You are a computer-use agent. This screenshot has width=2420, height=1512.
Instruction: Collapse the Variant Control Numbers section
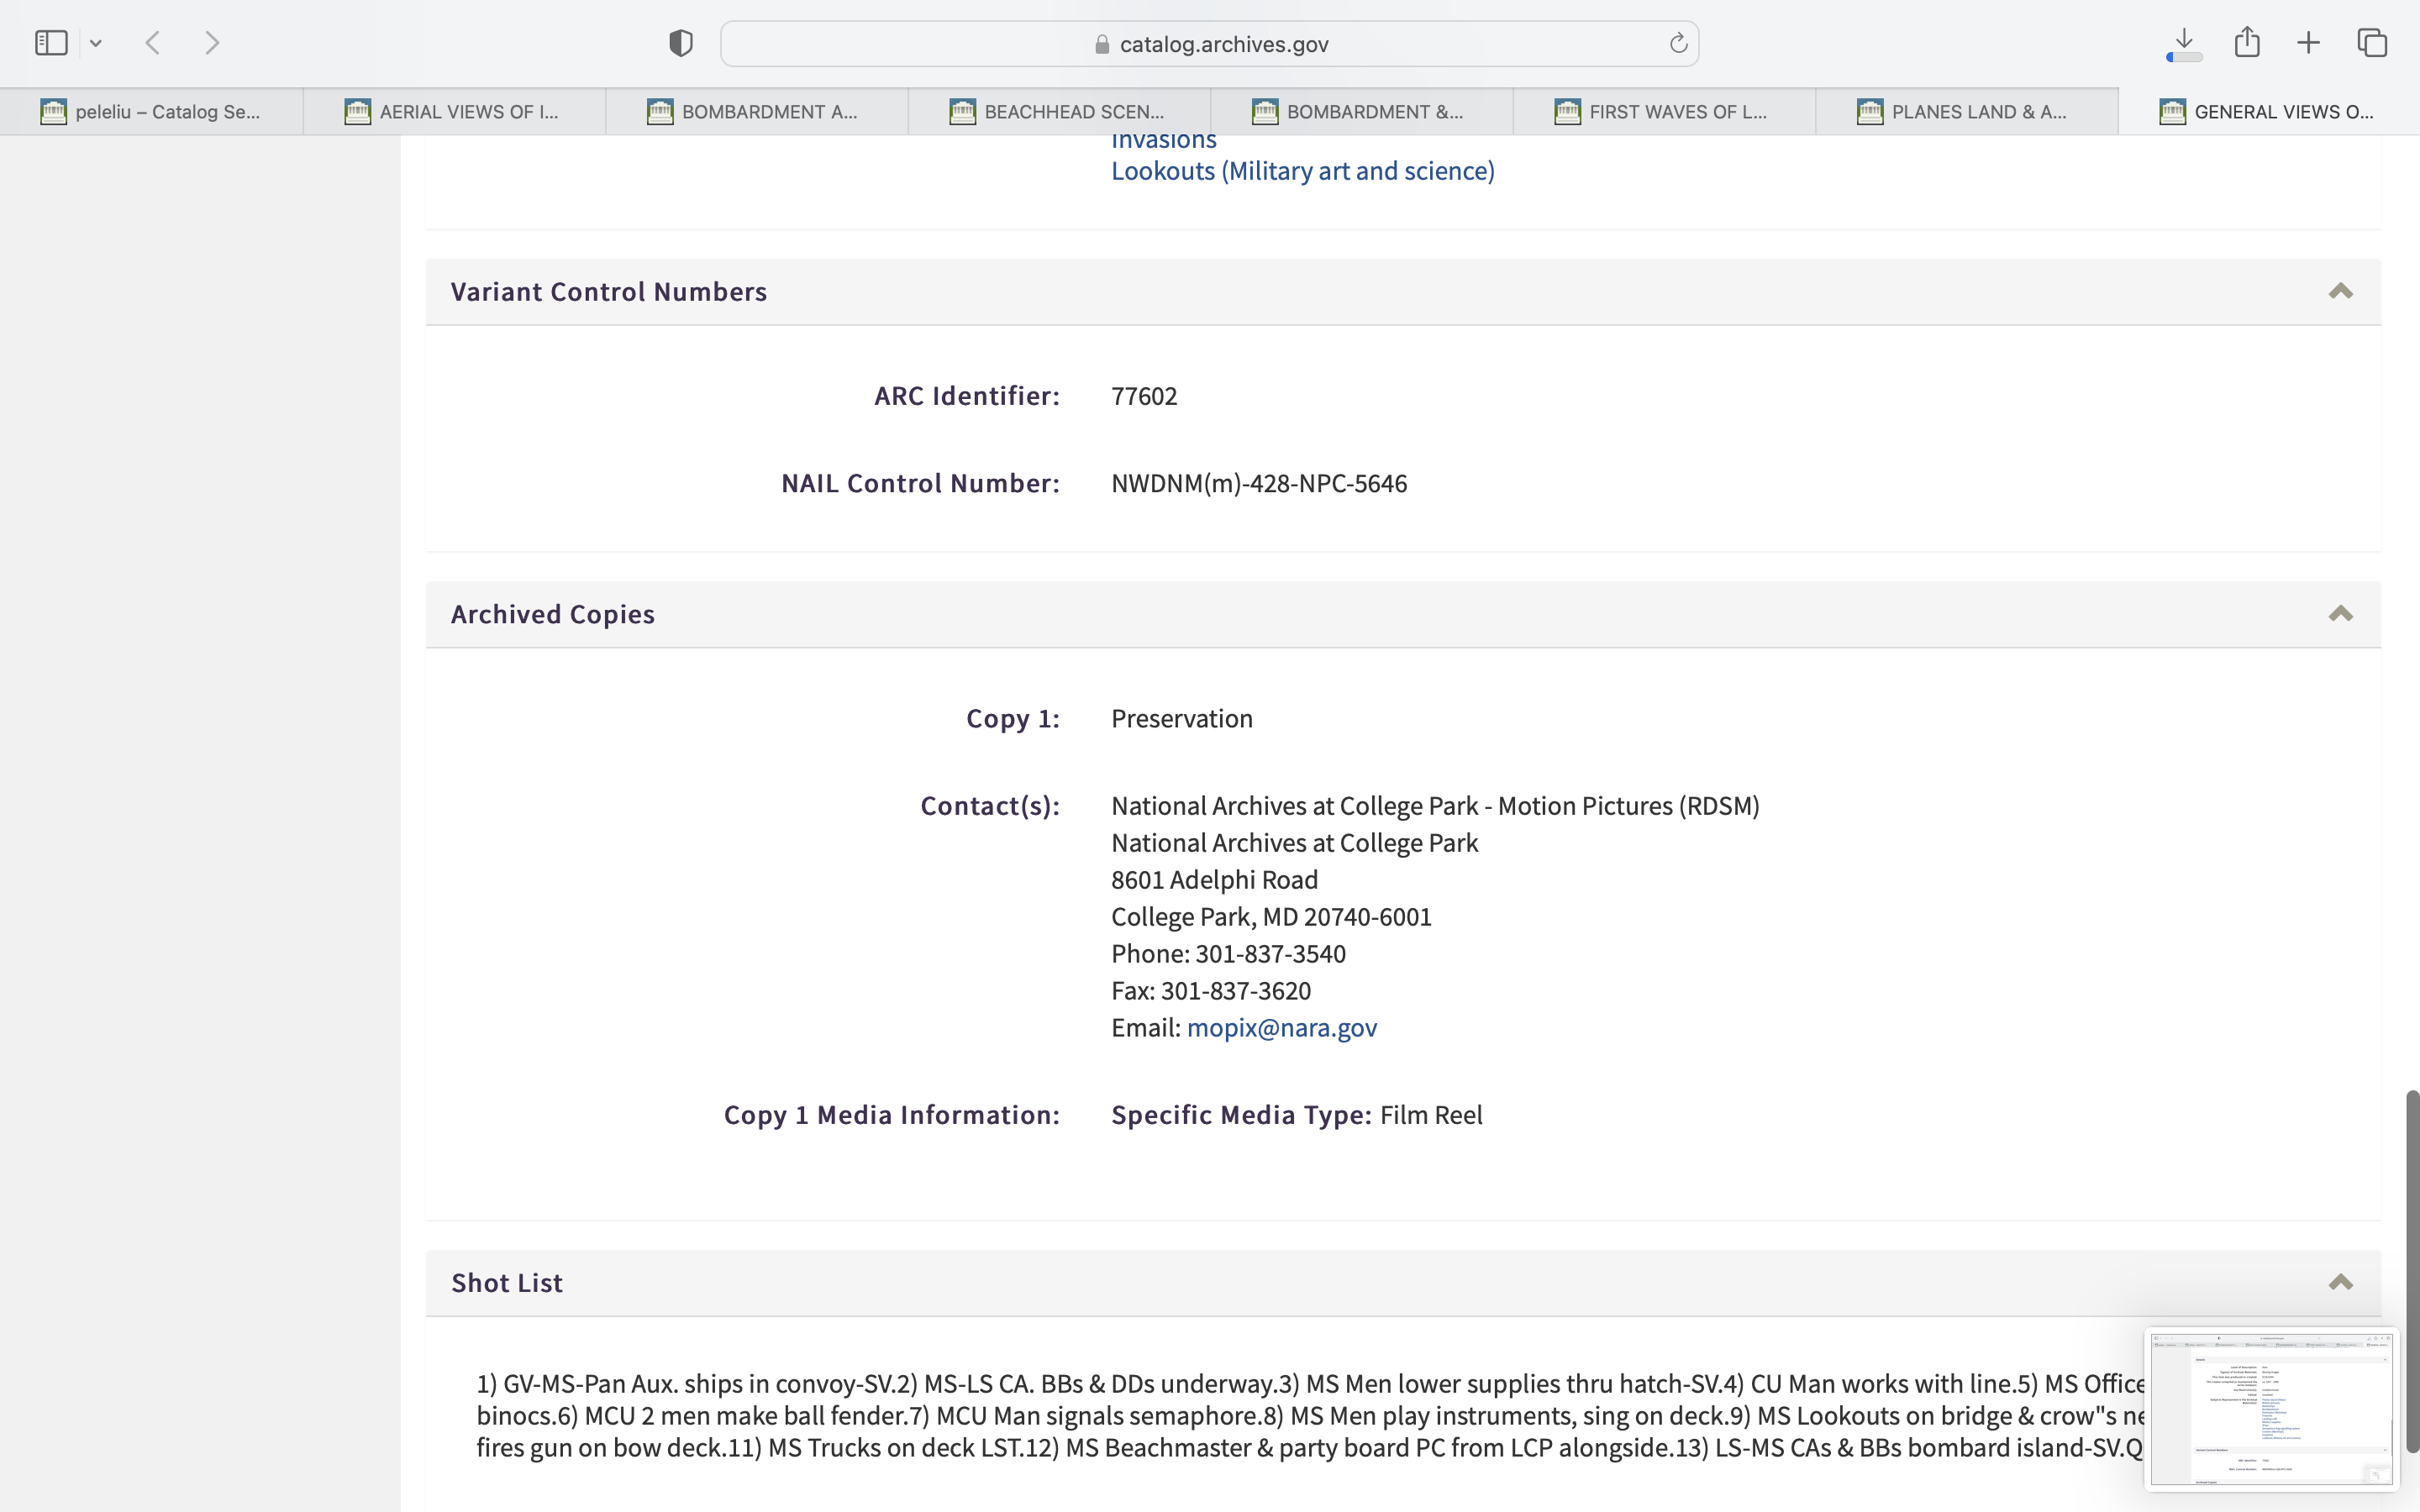[x=2340, y=291]
